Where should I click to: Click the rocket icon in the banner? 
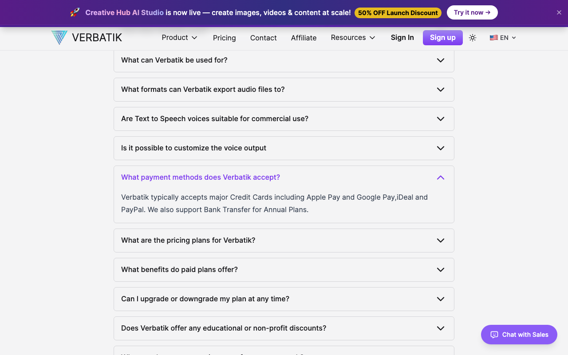tap(75, 12)
